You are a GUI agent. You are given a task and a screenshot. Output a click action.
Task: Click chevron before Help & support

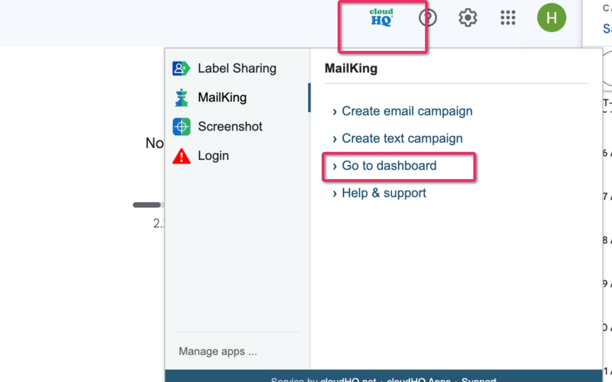[x=335, y=193]
